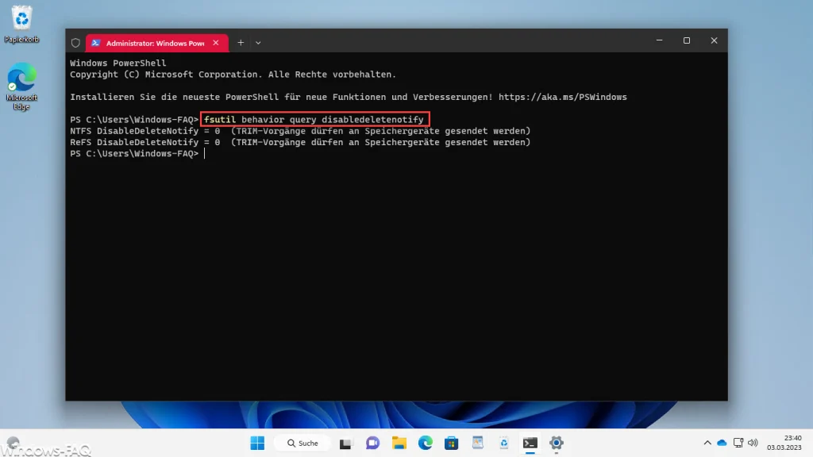The image size is (813, 457).
Task: Open the volume speaker tray icon
Action: 753,443
